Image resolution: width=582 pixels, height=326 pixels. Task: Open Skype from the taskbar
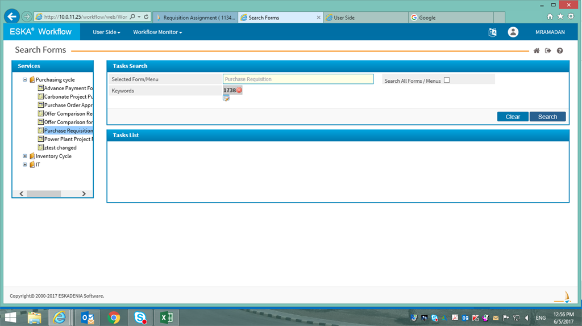pyautogui.click(x=140, y=317)
